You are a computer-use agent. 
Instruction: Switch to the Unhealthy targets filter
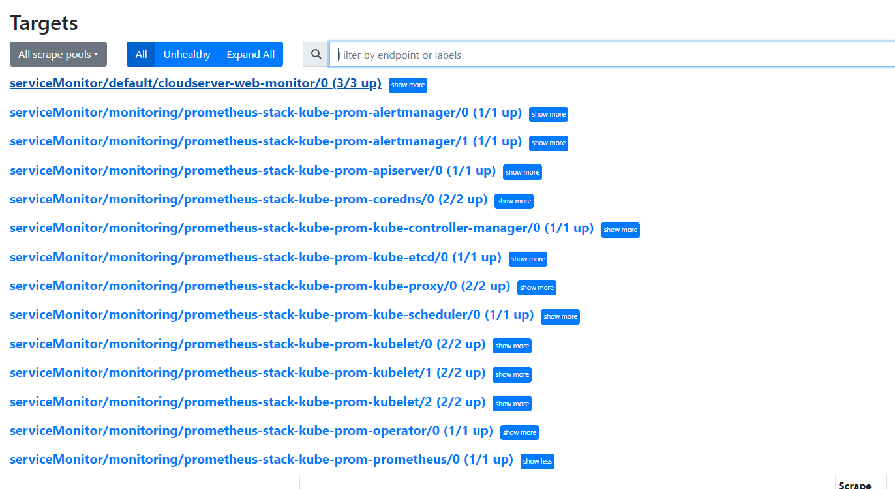click(187, 55)
